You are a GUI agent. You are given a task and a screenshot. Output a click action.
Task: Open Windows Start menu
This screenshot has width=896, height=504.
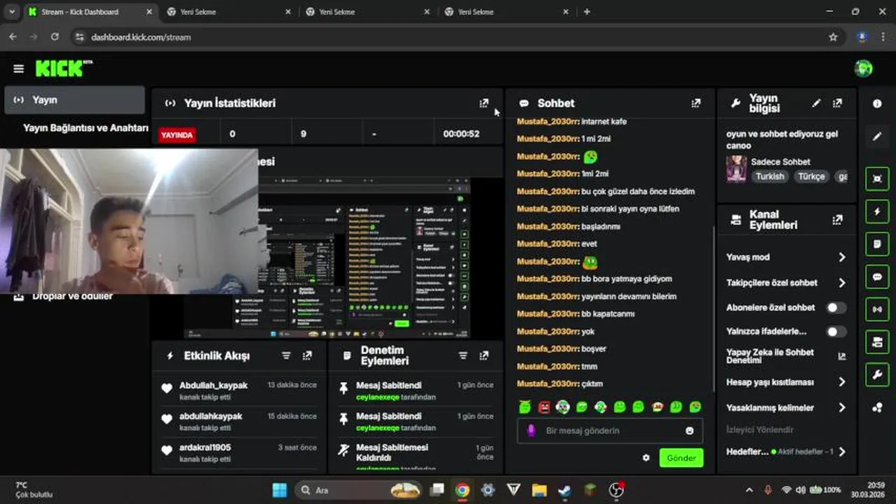[279, 490]
